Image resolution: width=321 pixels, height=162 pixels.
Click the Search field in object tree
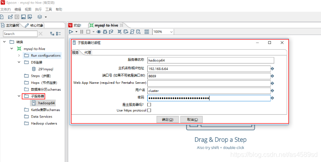[x=20, y=34]
